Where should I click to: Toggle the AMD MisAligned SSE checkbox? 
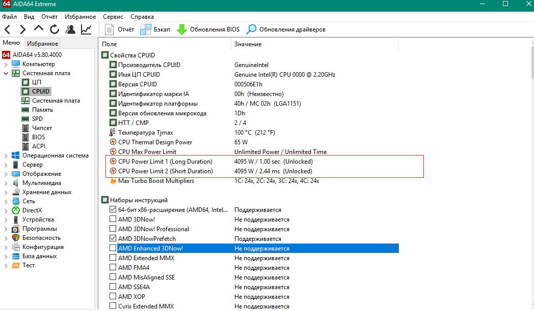tap(113, 277)
